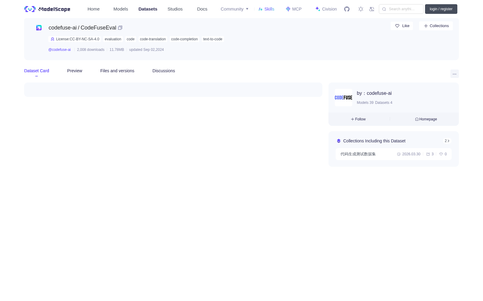The image size is (483, 301).
Task: Click the 2,008 downloads text
Action: tap(91, 50)
